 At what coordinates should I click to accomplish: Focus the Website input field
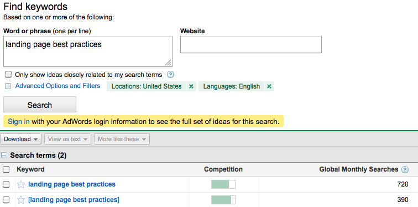tap(251, 44)
